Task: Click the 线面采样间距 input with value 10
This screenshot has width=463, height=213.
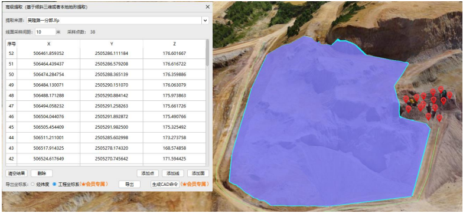Action: click(x=45, y=32)
